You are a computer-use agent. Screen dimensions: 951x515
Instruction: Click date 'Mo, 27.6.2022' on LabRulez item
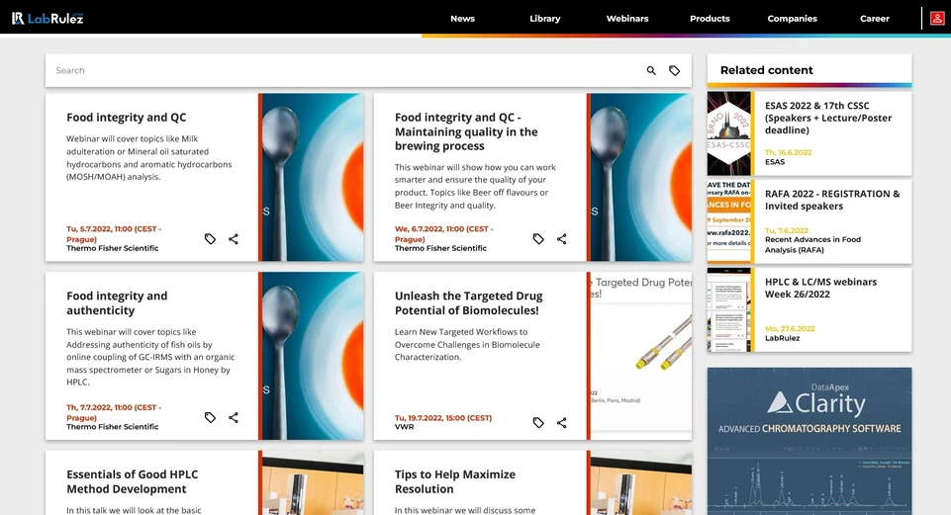click(790, 329)
